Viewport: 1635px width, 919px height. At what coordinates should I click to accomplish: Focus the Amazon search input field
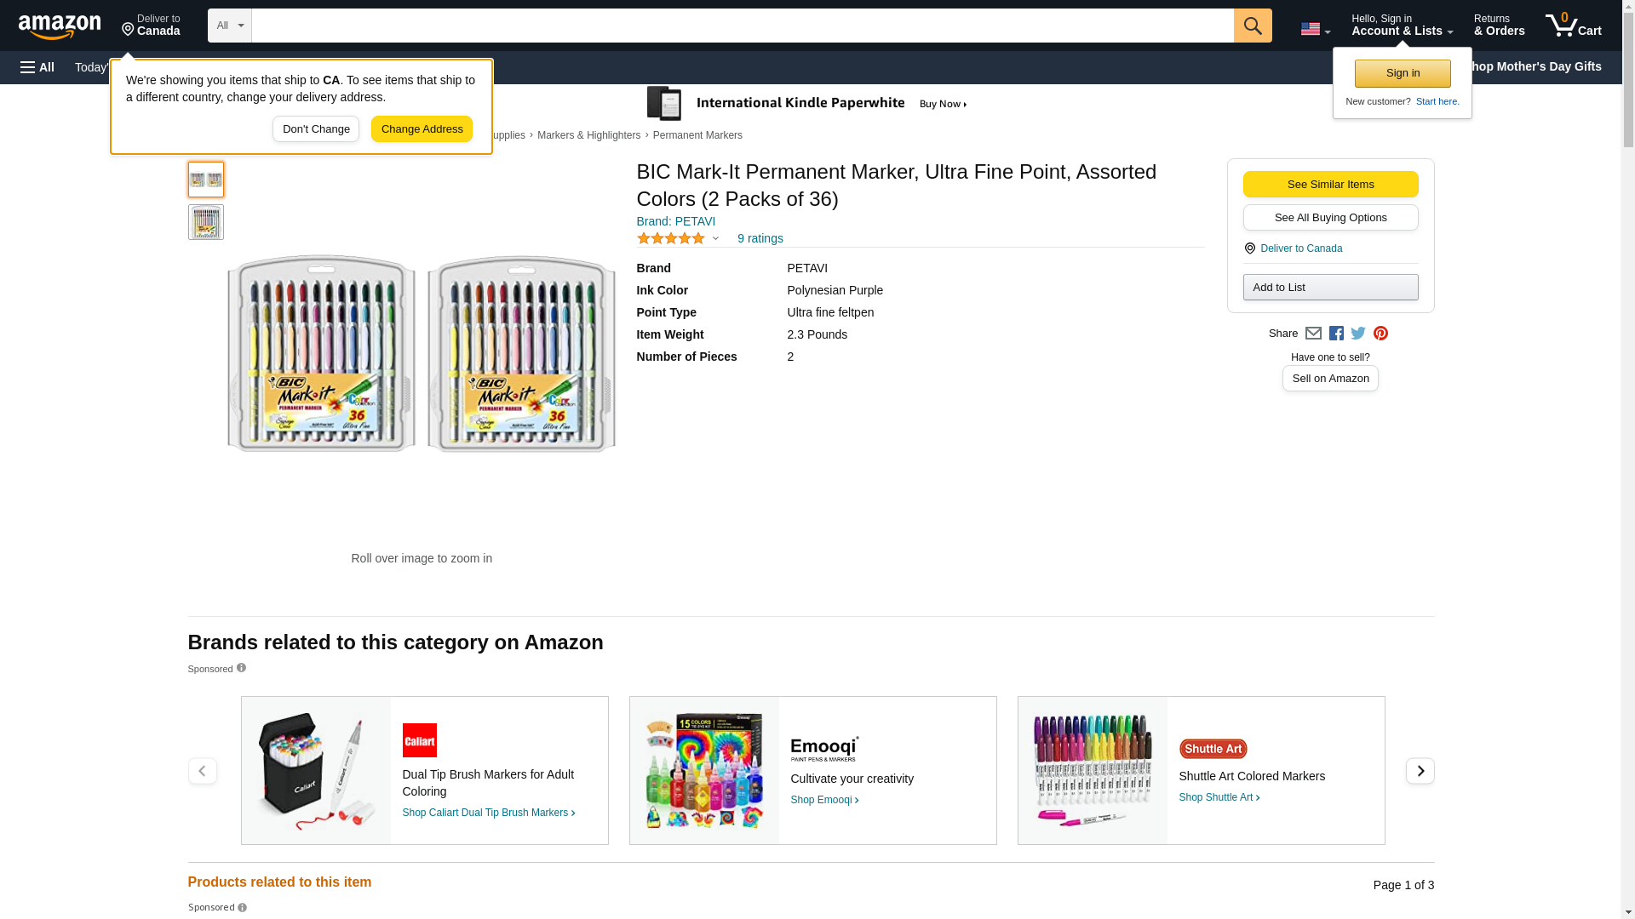[x=742, y=26]
